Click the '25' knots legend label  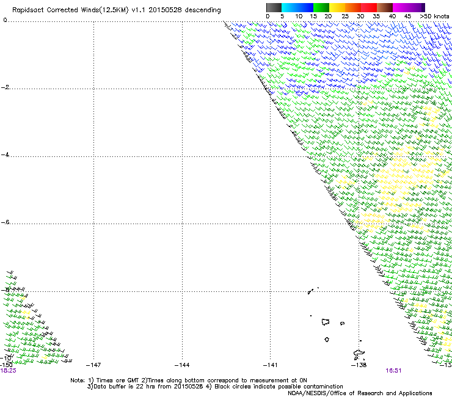point(345,16)
